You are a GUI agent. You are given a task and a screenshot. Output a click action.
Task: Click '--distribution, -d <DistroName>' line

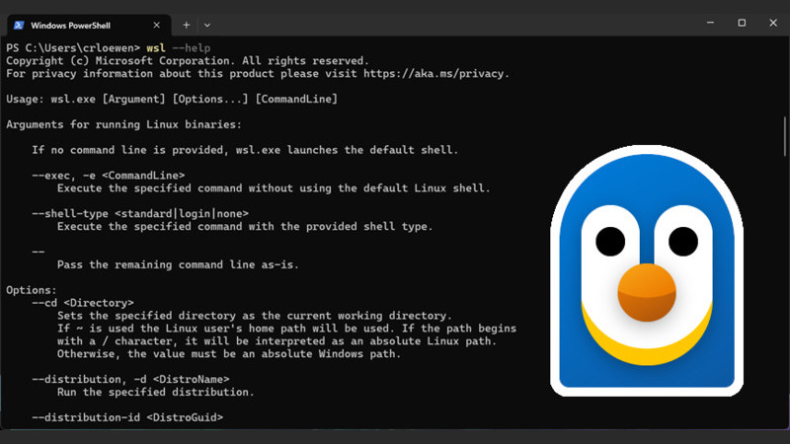(130, 379)
